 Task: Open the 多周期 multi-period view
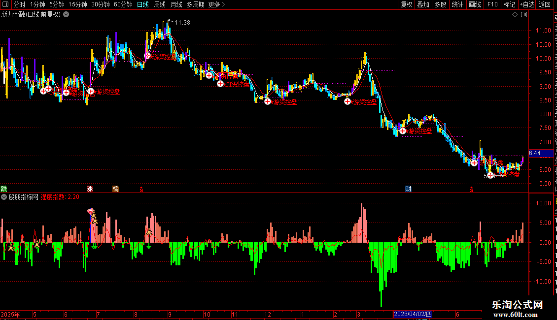coord(195,4)
